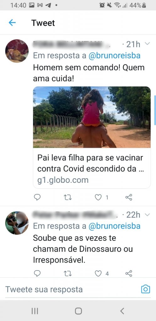The width and height of the screenshot is (156, 321).
Task: Retweet the 'Dinossauro ou Irresponsável' tweet
Action: click(x=68, y=273)
